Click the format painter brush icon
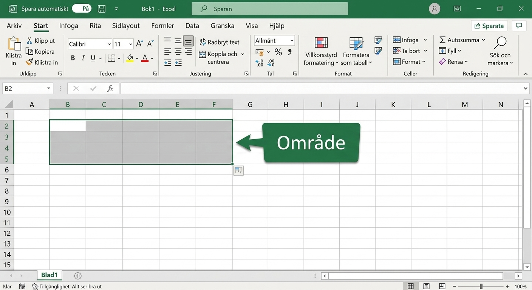The image size is (532, 290). (29, 62)
